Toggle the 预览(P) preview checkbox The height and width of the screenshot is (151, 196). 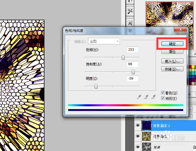pos(163,98)
